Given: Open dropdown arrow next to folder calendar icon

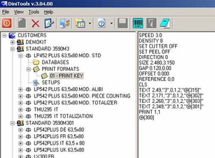Looking at the screenshot, I should tap(90, 23).
